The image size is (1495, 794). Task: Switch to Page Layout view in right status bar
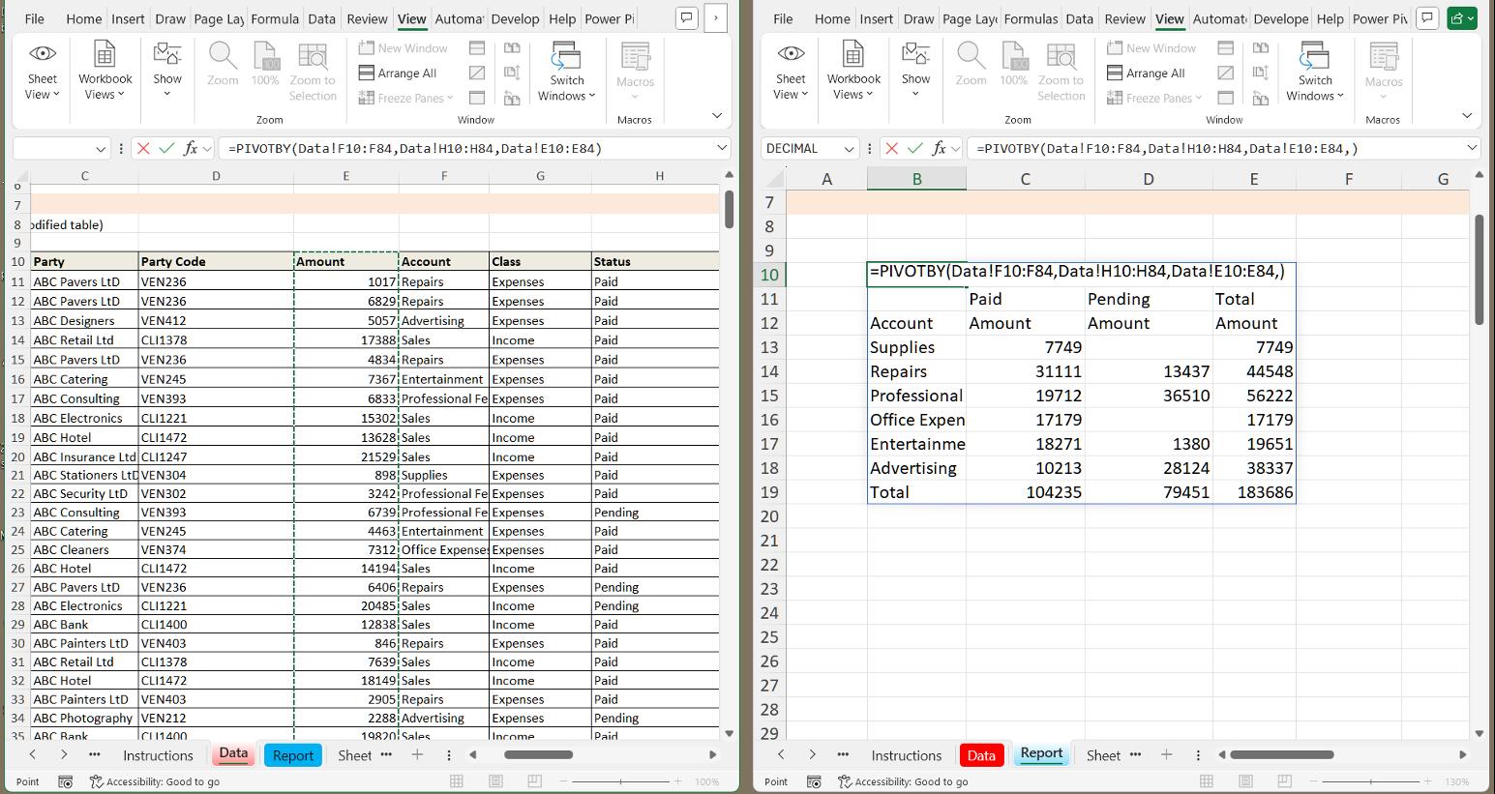click(x=1245, y=781)
